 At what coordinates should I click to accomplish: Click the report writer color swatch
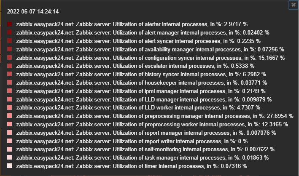click(10, 141)
